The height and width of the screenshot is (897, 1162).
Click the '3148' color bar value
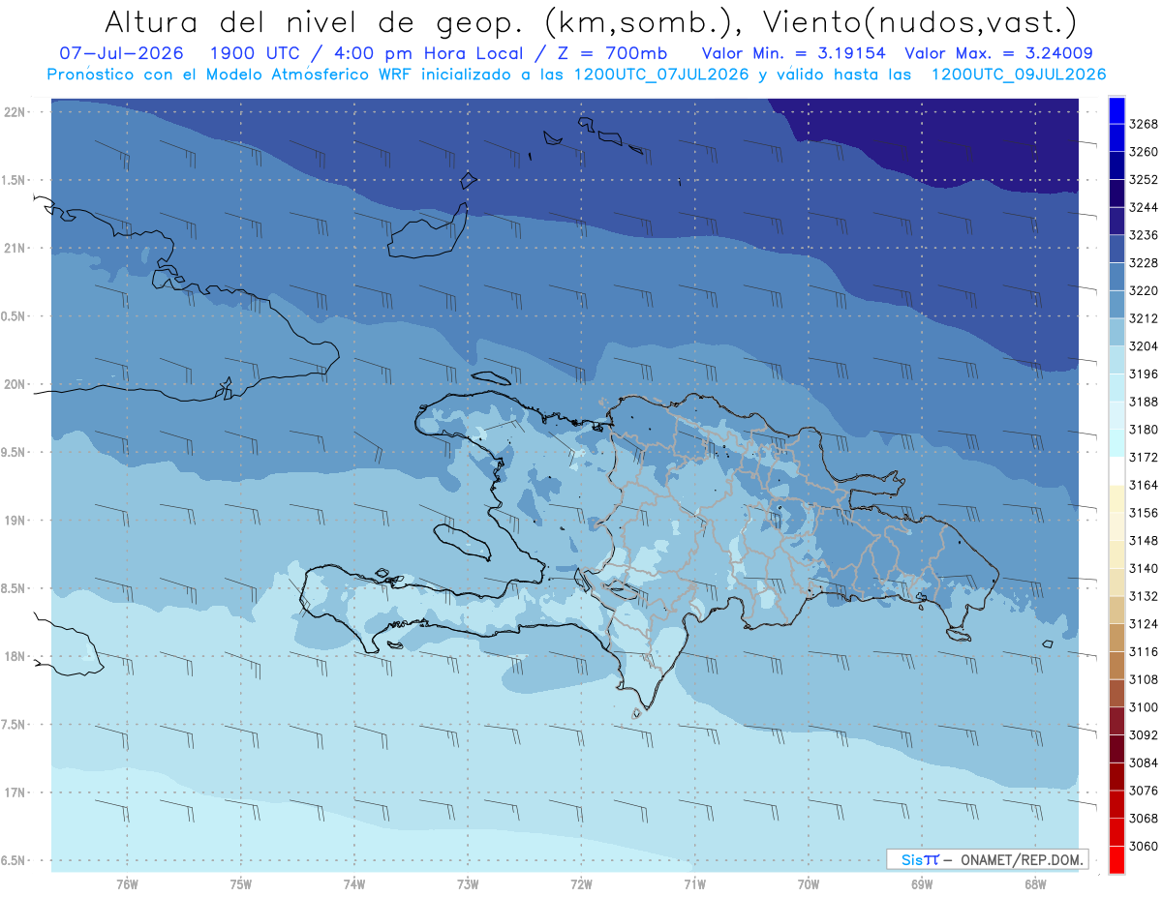pyautogui.click(x=1144, y=541)
